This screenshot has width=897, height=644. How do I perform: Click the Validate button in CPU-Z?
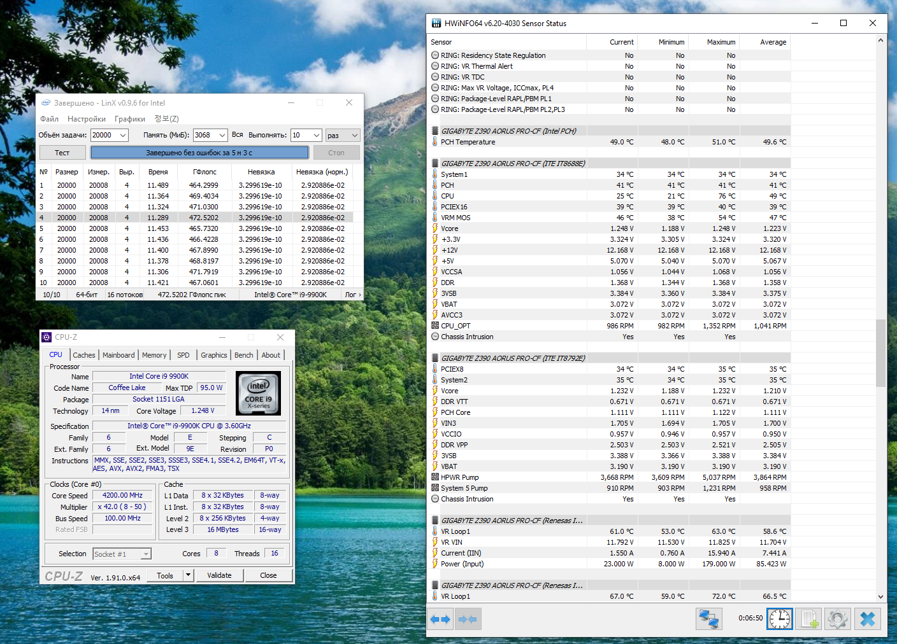[x=219, y=575]
